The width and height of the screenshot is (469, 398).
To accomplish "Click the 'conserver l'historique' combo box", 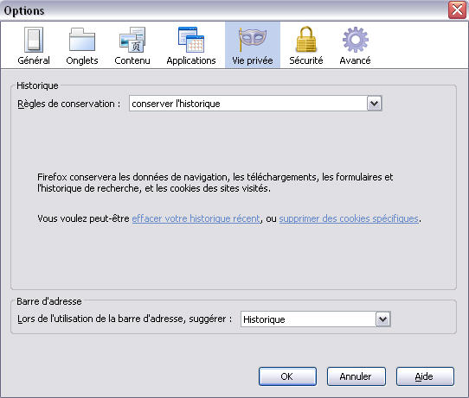I will (255, 104).
